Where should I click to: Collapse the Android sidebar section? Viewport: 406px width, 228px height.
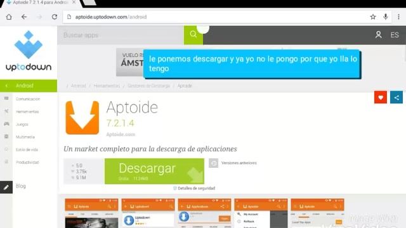pyautogui.click(x=29, y=85)
